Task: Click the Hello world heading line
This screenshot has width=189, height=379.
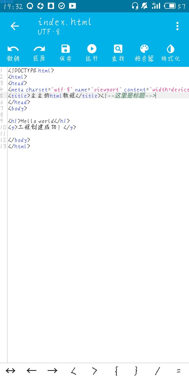Action: (x=39, y=121)
